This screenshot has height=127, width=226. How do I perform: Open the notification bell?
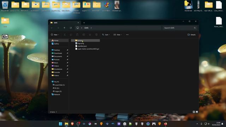(x=222, y=124)
